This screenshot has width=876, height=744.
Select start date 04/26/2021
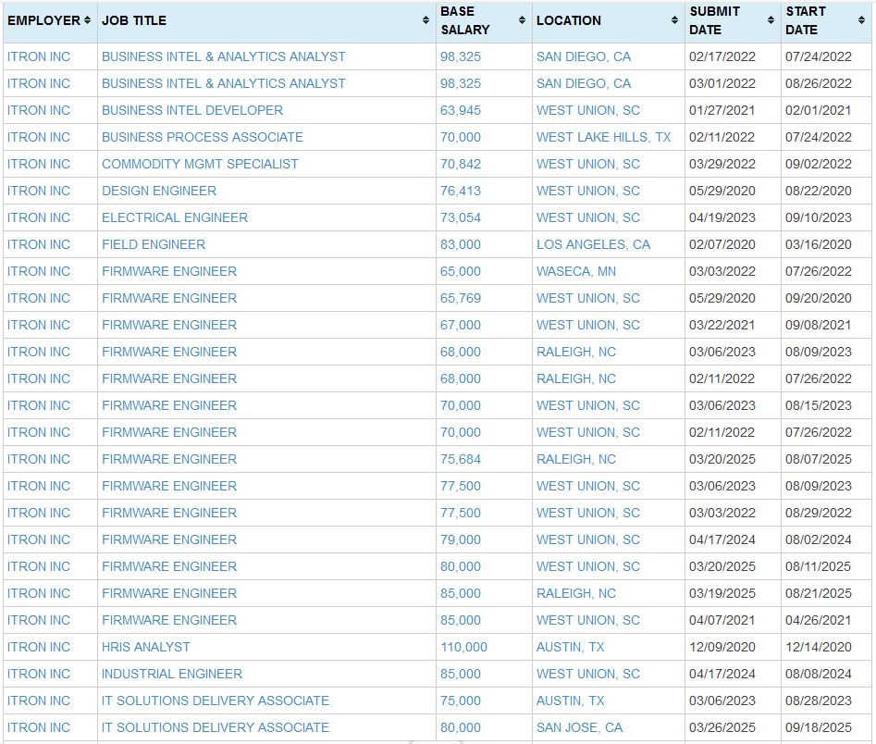click(x=819, y=620)
